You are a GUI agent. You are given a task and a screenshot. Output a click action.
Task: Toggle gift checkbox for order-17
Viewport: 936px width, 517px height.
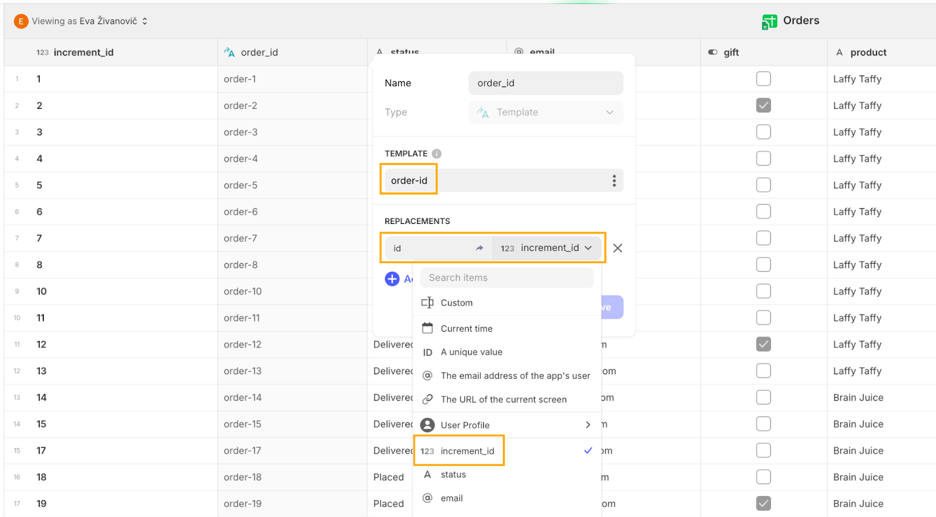[763, 450]
